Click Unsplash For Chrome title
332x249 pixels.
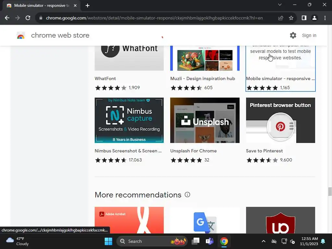(194, 151)
